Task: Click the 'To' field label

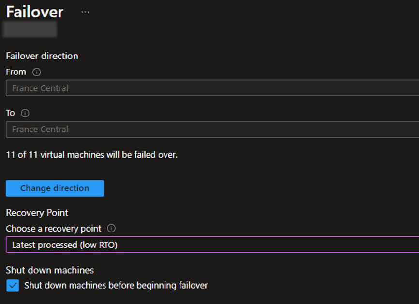Action: pyautogui.click(x=11, y=113)
